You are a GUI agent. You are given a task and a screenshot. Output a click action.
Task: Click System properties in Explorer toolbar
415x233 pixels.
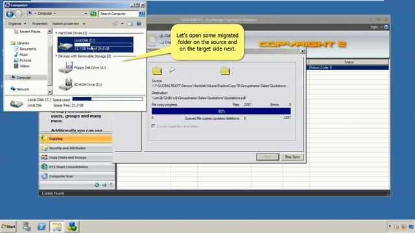[x=65, y=24]
